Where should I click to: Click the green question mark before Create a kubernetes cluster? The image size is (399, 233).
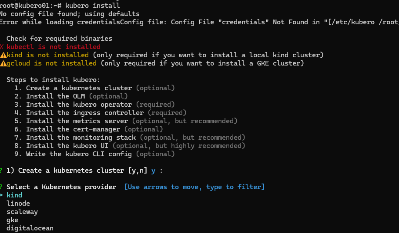coord(2,171)
